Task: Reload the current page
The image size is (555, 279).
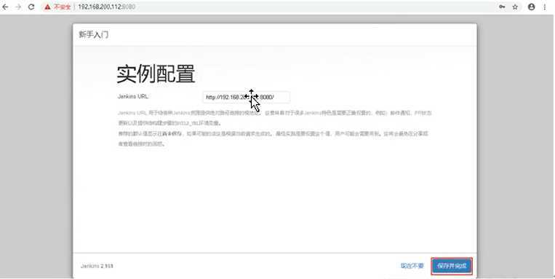Action: [x=31, y=7]
